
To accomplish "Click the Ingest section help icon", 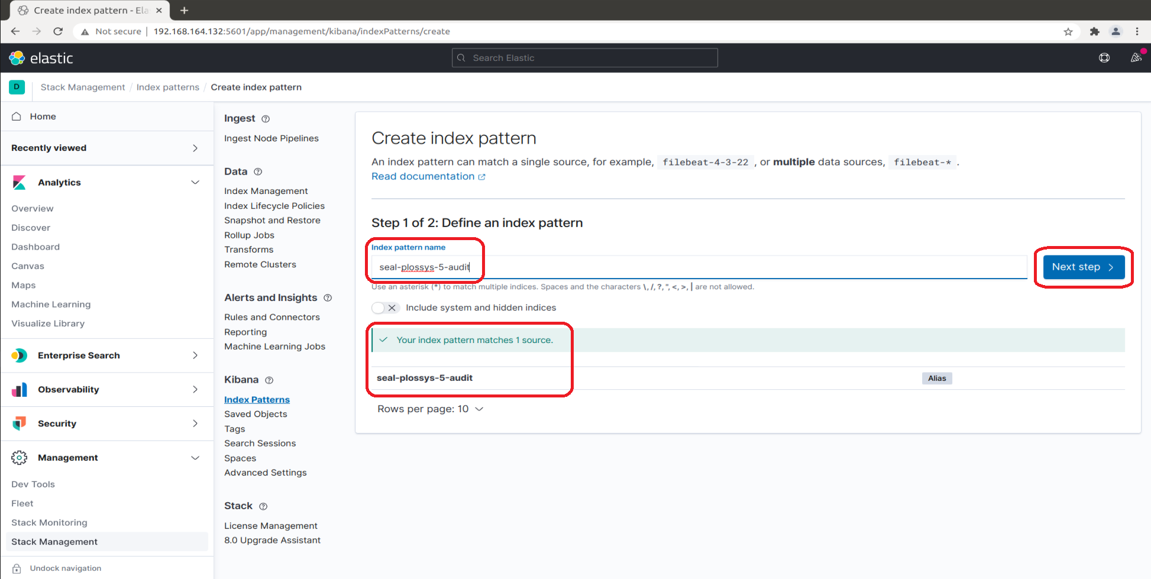I will tap(266, 119).
